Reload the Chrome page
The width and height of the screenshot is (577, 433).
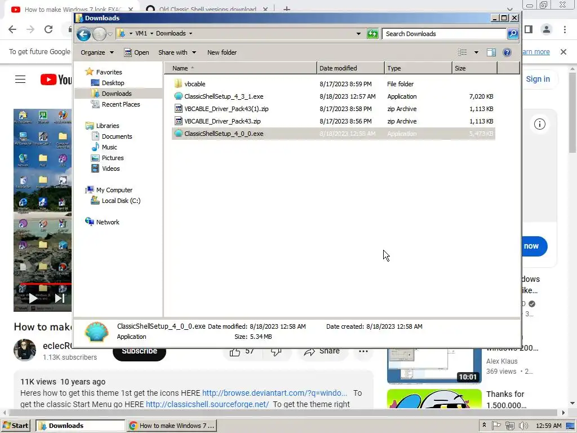click(48, 29)
